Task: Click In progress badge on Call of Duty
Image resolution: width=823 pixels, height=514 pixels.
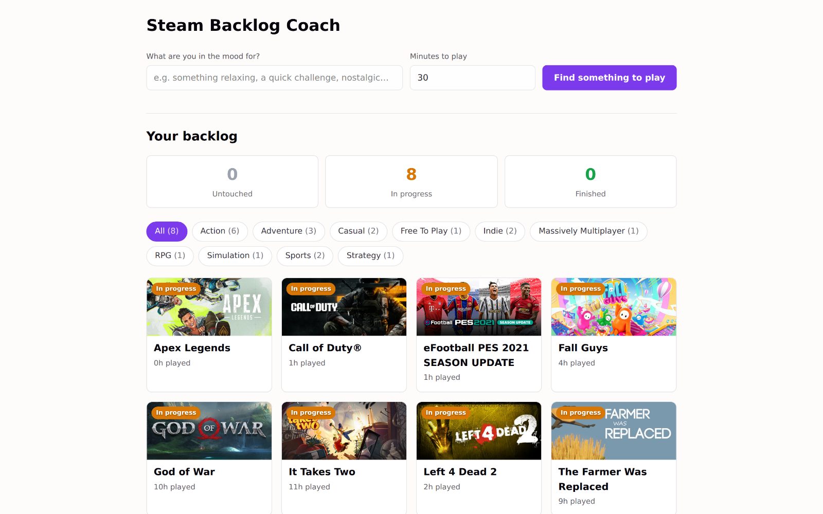Action: (311, 289)
